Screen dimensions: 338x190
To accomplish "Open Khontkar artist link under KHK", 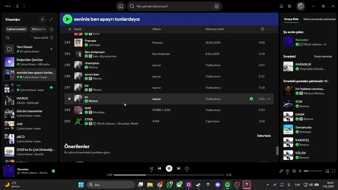I will [99, 112].
